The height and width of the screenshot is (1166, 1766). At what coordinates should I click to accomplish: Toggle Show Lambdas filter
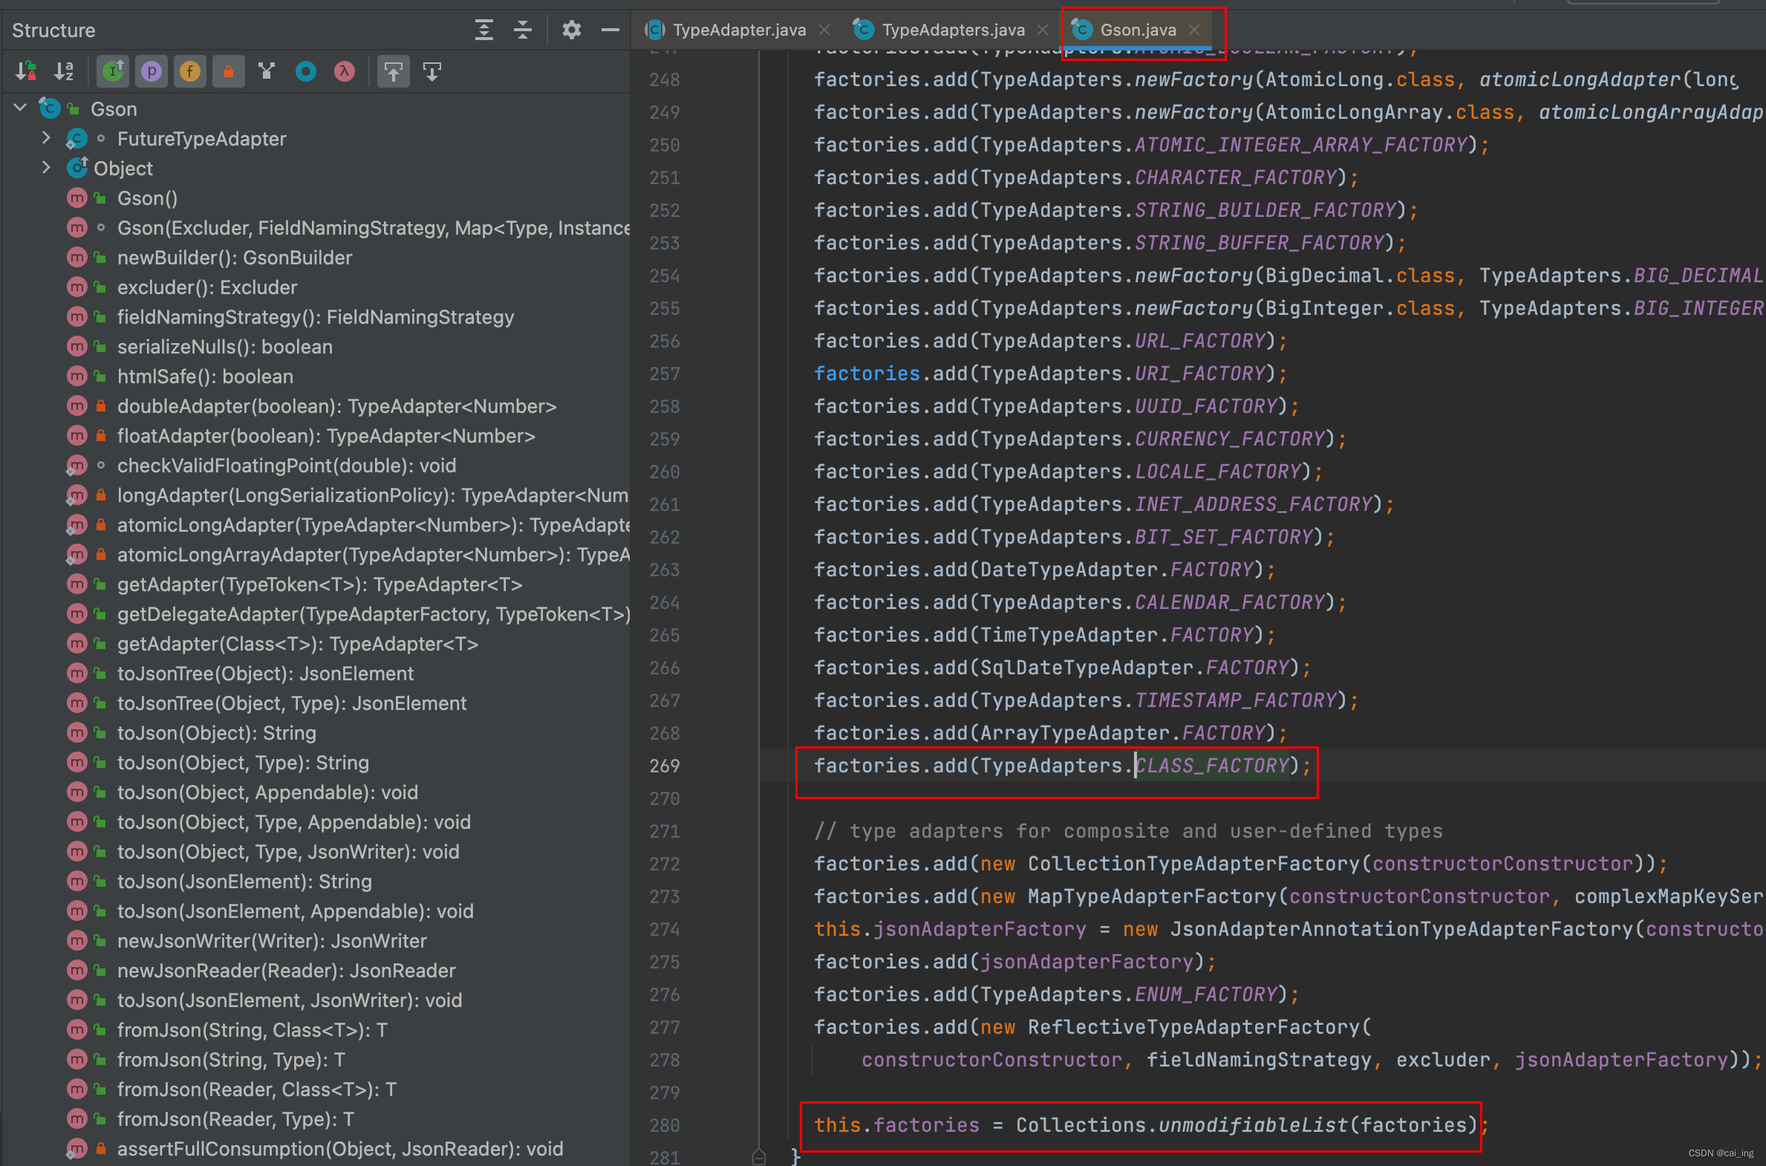pyautogui.click(x=345, y=71)
